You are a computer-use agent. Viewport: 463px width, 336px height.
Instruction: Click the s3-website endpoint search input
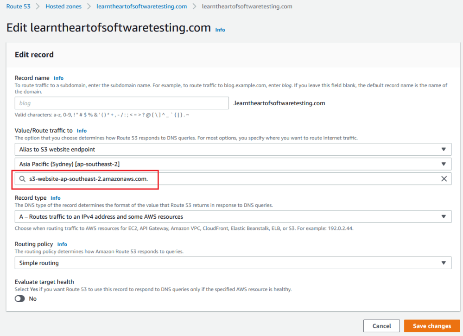coord(232,179)
